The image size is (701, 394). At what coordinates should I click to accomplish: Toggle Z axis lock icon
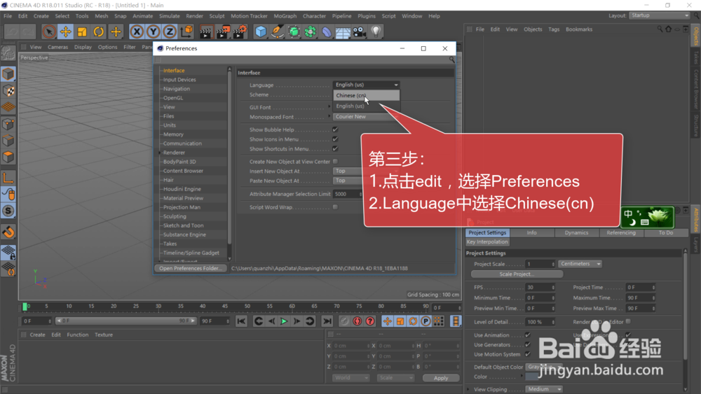170,31
